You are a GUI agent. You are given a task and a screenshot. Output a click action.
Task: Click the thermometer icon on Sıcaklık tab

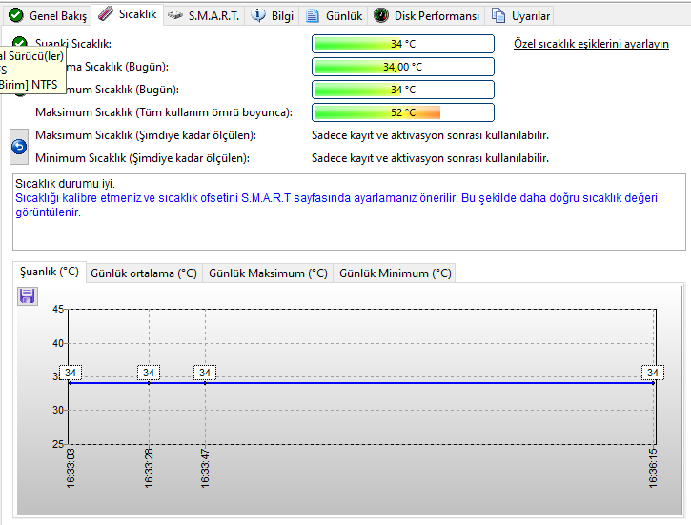pos(106,13)
